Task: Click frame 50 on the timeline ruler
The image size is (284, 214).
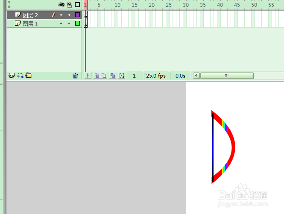Action: tap(254, 5)
